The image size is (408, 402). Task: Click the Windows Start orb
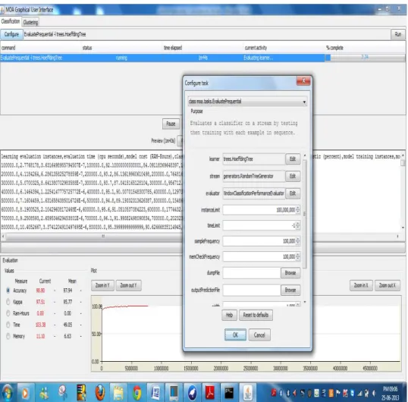click(x=7, y=393)
